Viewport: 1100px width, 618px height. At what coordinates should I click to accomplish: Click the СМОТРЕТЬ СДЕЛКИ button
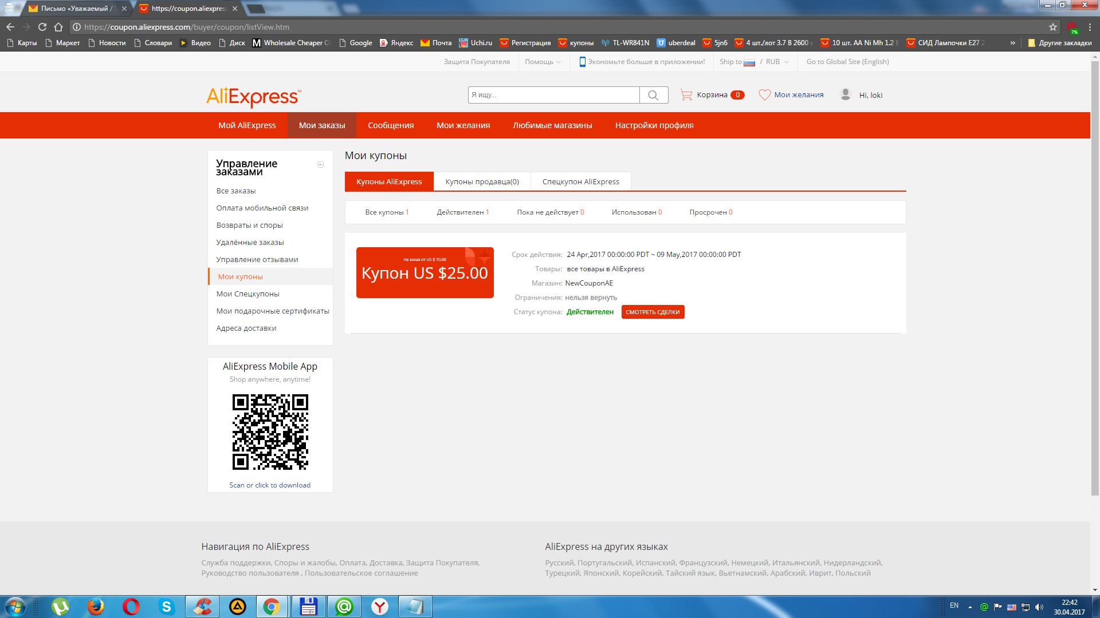tap(653, 312)
